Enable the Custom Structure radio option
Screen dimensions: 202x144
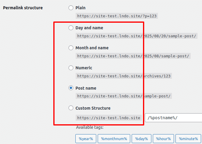click(x=71, y=108)
